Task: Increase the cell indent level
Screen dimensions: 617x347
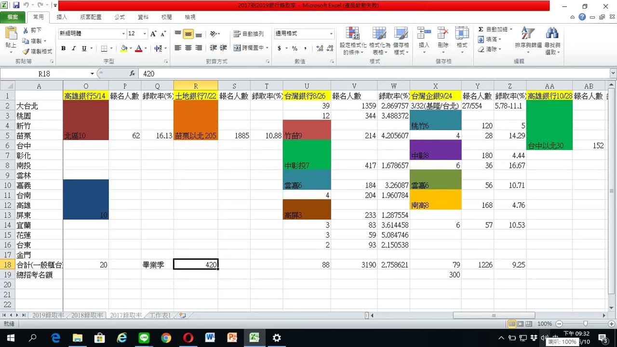Action: click(x=223, y=48)
